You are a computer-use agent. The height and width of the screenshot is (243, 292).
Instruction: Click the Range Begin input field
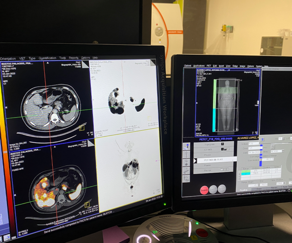253,185
